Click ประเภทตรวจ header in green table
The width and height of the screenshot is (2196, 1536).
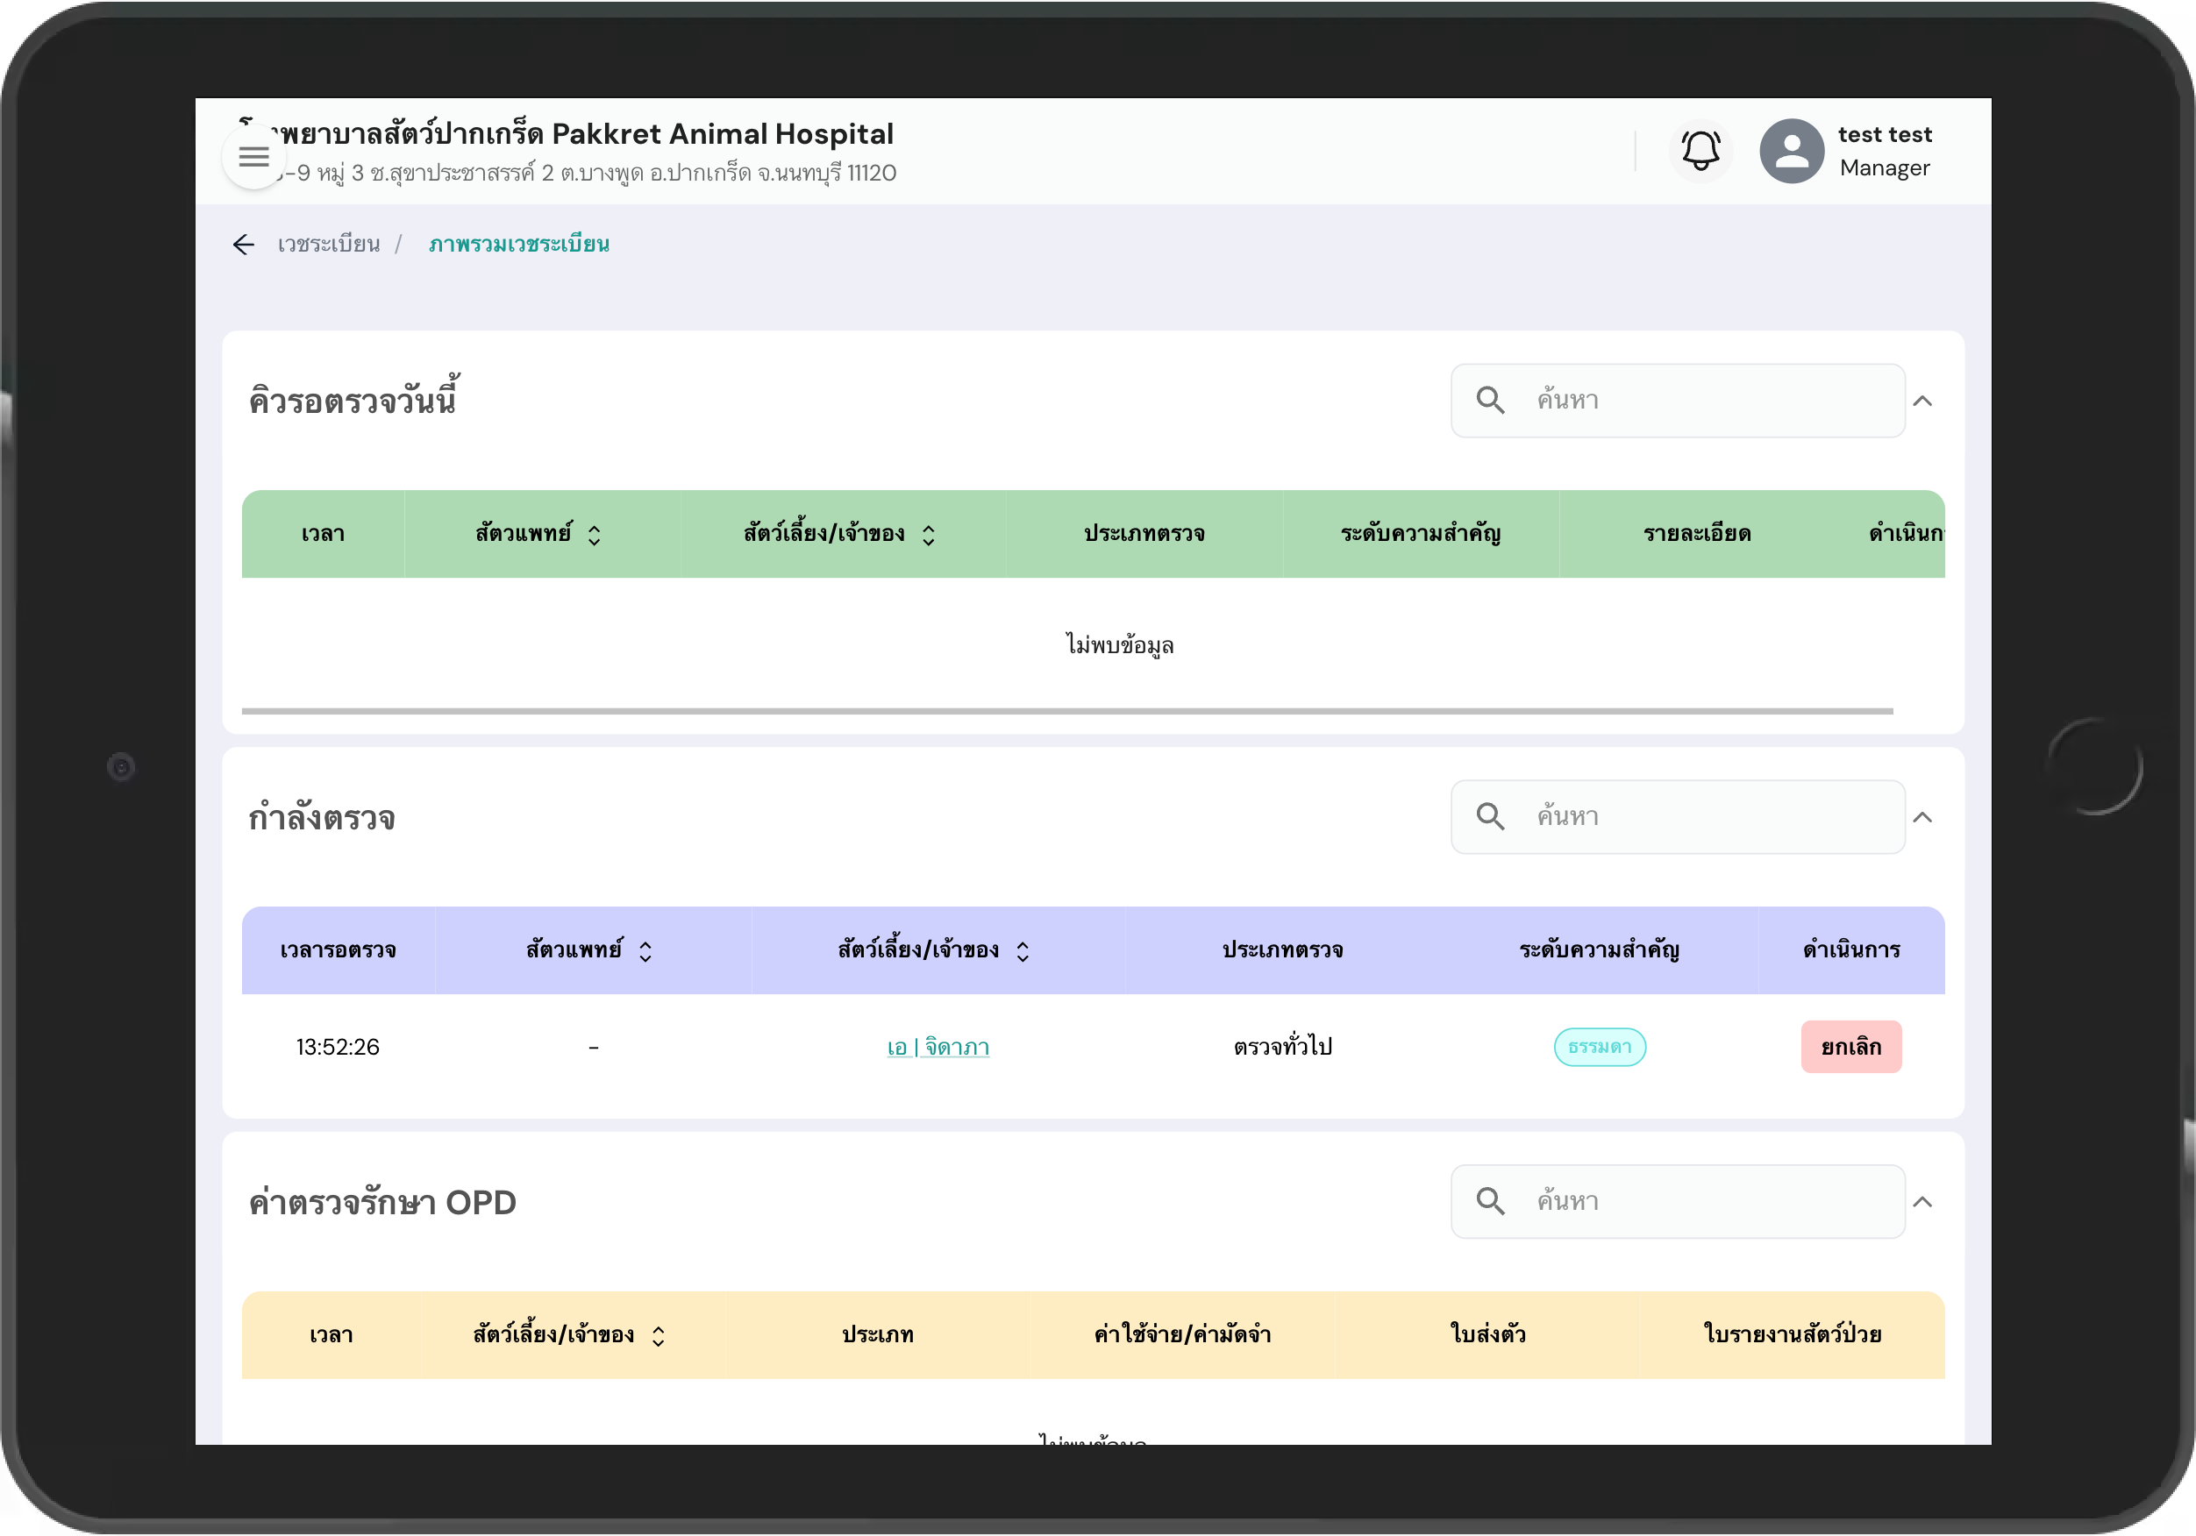1144,534
